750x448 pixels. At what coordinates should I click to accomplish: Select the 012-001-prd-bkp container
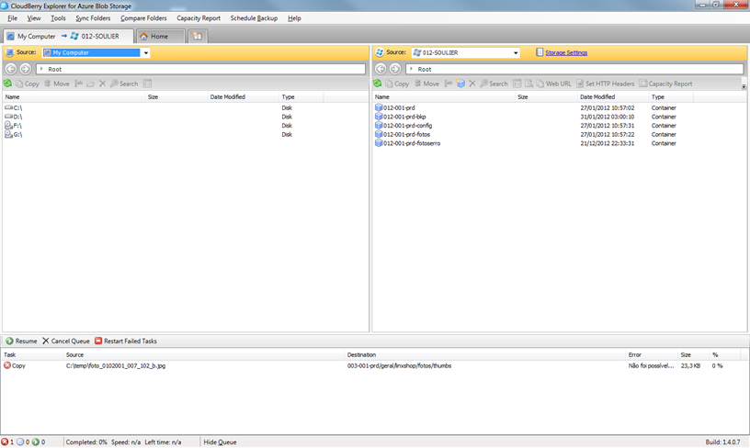point(401,117)
